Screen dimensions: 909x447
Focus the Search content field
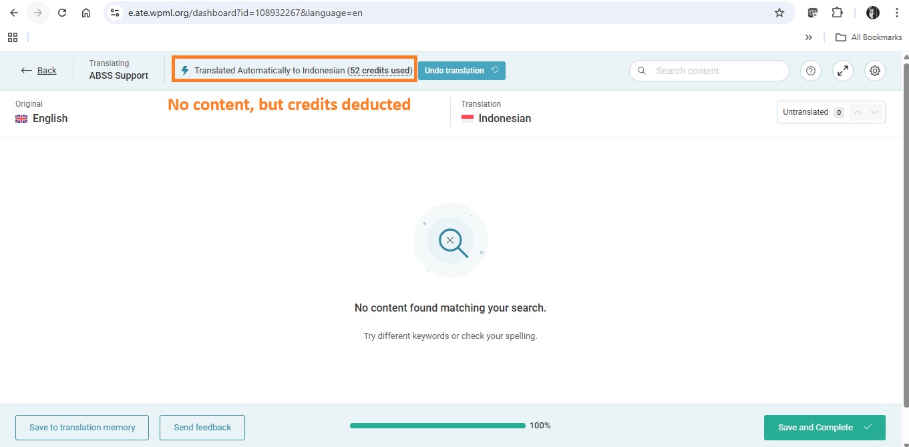(715, 71)
